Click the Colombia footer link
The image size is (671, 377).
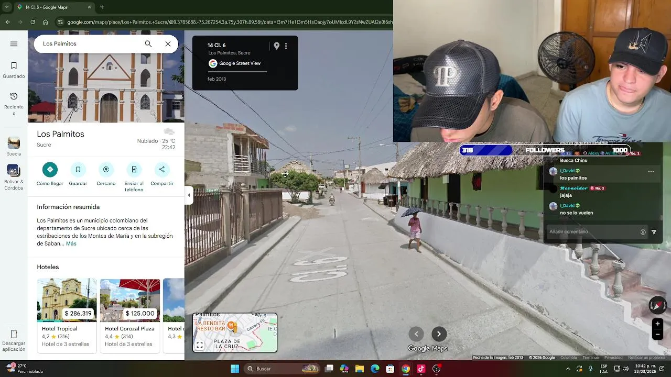(x=568, y=358)
